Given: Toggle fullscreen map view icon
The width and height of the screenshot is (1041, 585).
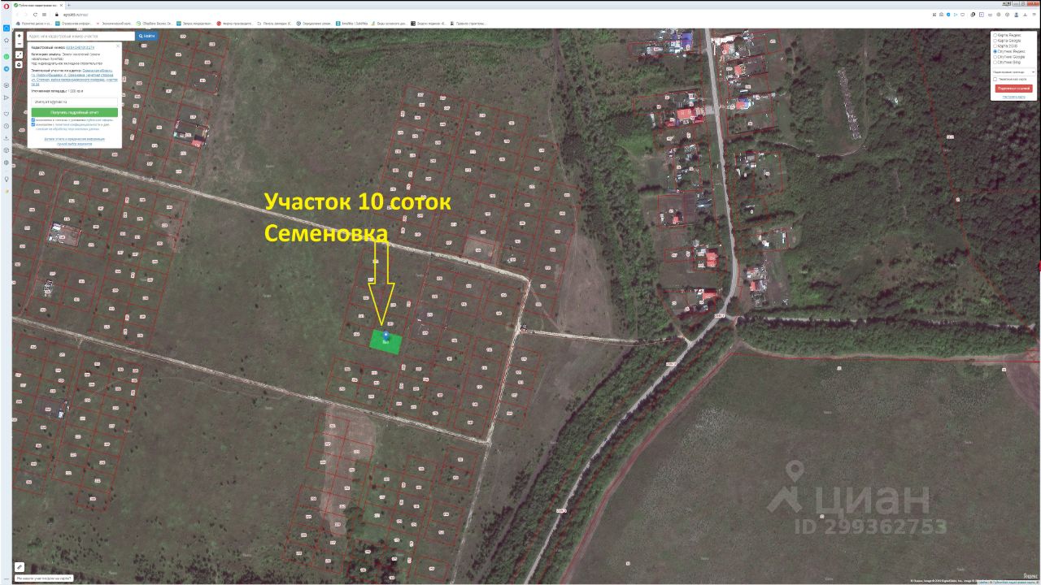Looking at the screenshot, I should 20,54.
